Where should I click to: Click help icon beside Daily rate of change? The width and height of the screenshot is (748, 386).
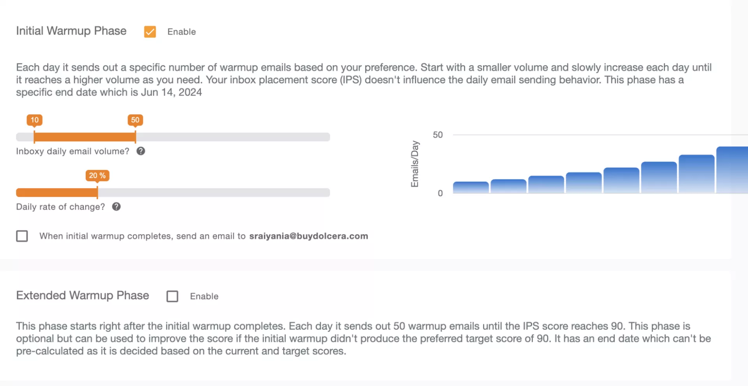coord(116,207)
